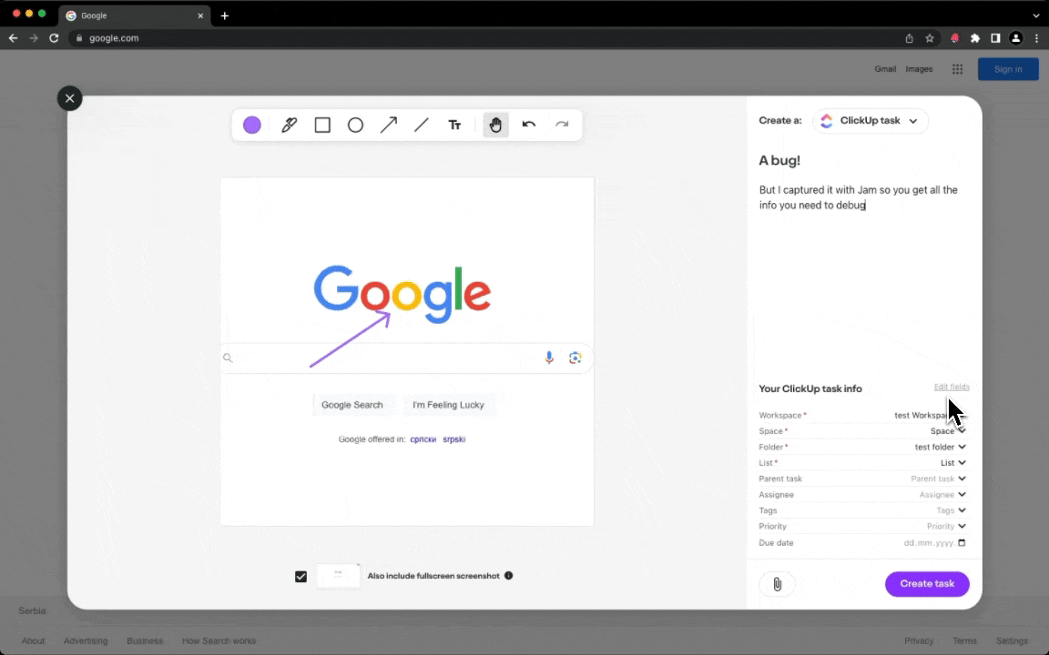Screen dimensions: 1049x655
Task: Toggle the browser side panel
Action: click(995, 38)
